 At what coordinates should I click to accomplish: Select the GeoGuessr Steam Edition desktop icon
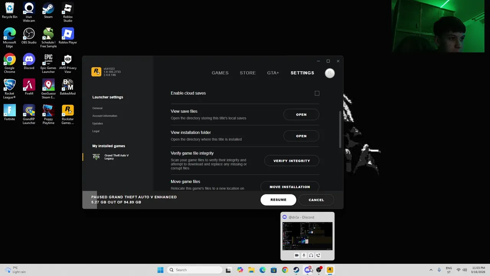click(x=48, y=89)
